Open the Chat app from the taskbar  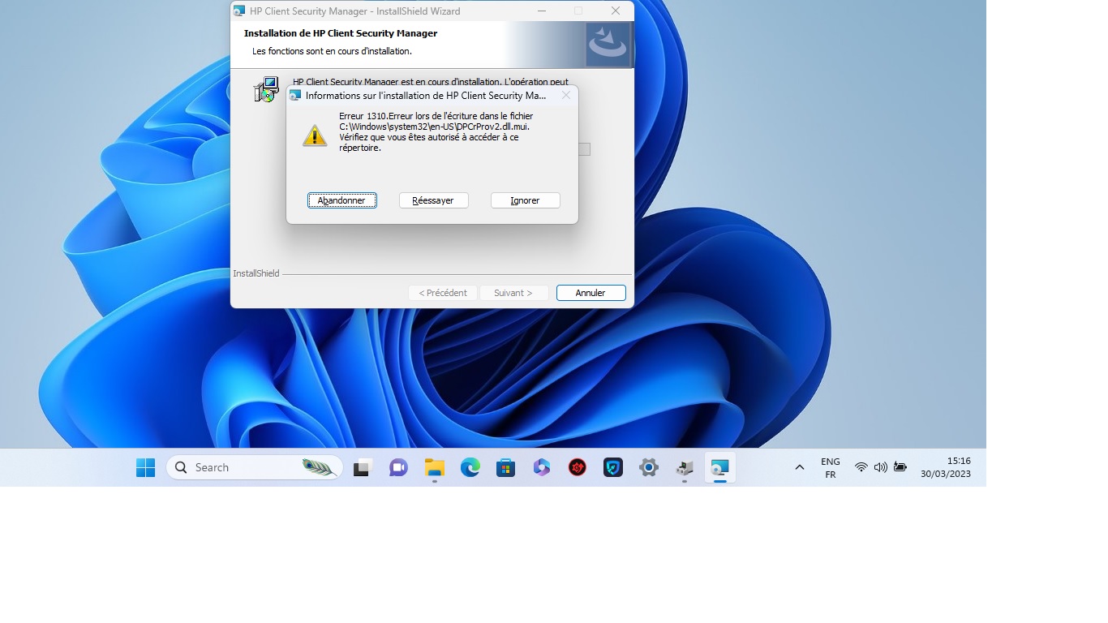click(397, 467)
